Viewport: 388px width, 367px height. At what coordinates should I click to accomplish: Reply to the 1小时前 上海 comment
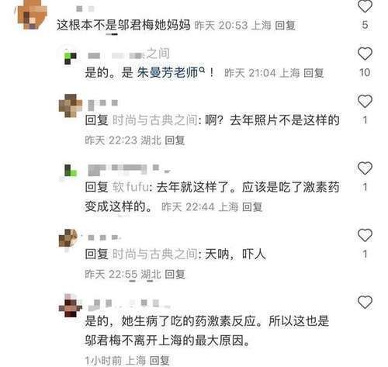click(159, 360)
